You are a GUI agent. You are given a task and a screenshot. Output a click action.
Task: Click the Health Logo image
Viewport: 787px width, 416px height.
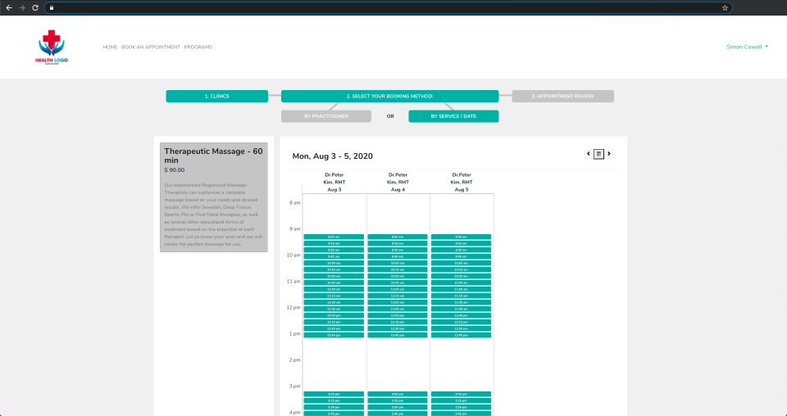[51, 47]
